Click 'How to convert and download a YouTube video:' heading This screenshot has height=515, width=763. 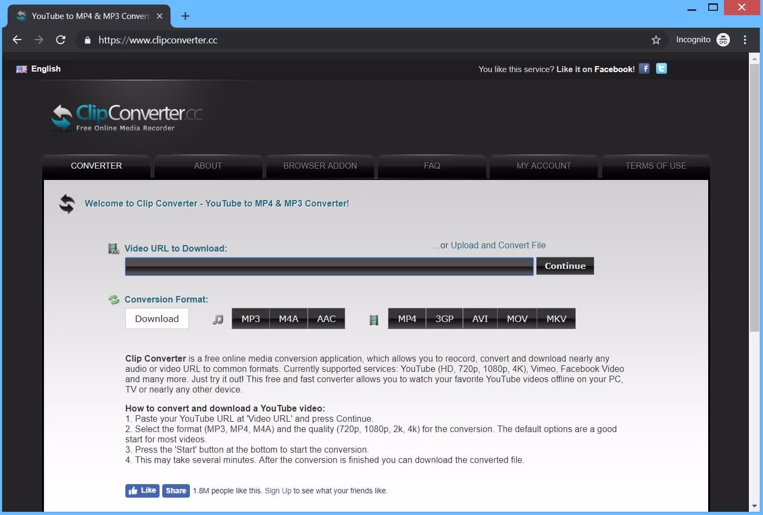click(225, 408)
